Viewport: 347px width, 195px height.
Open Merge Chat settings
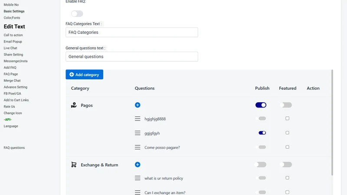tap(12, 81)
